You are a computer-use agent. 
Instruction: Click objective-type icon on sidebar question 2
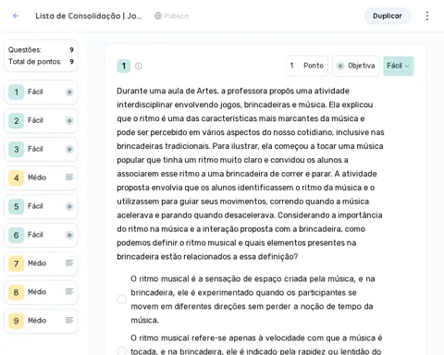(69, 120)
